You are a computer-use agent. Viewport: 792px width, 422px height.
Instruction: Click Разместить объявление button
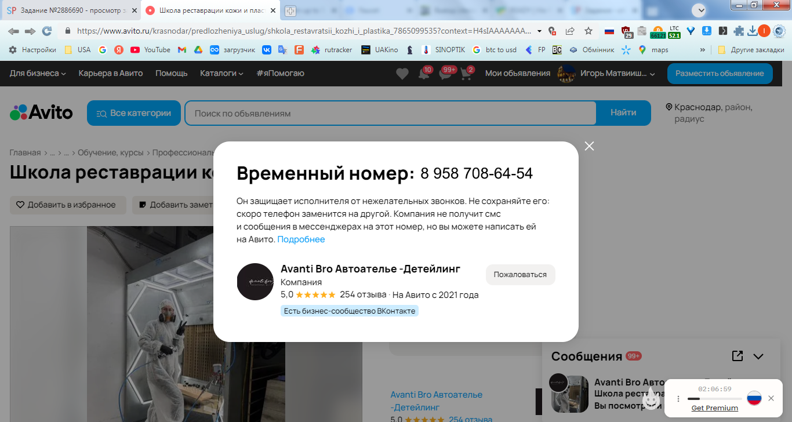pyautogui.click(x=720, y=74)
